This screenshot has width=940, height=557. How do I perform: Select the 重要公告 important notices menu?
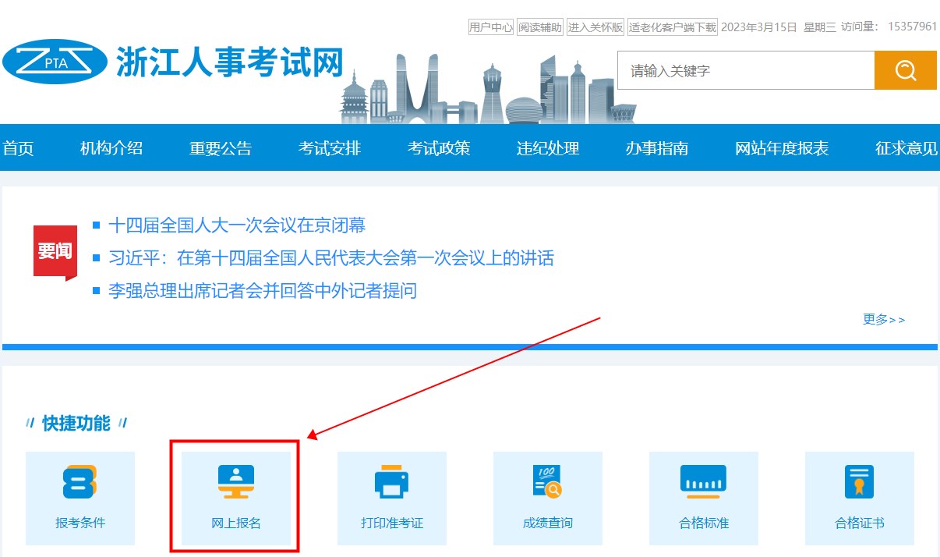pyautogui.click(x=220, y=148)
